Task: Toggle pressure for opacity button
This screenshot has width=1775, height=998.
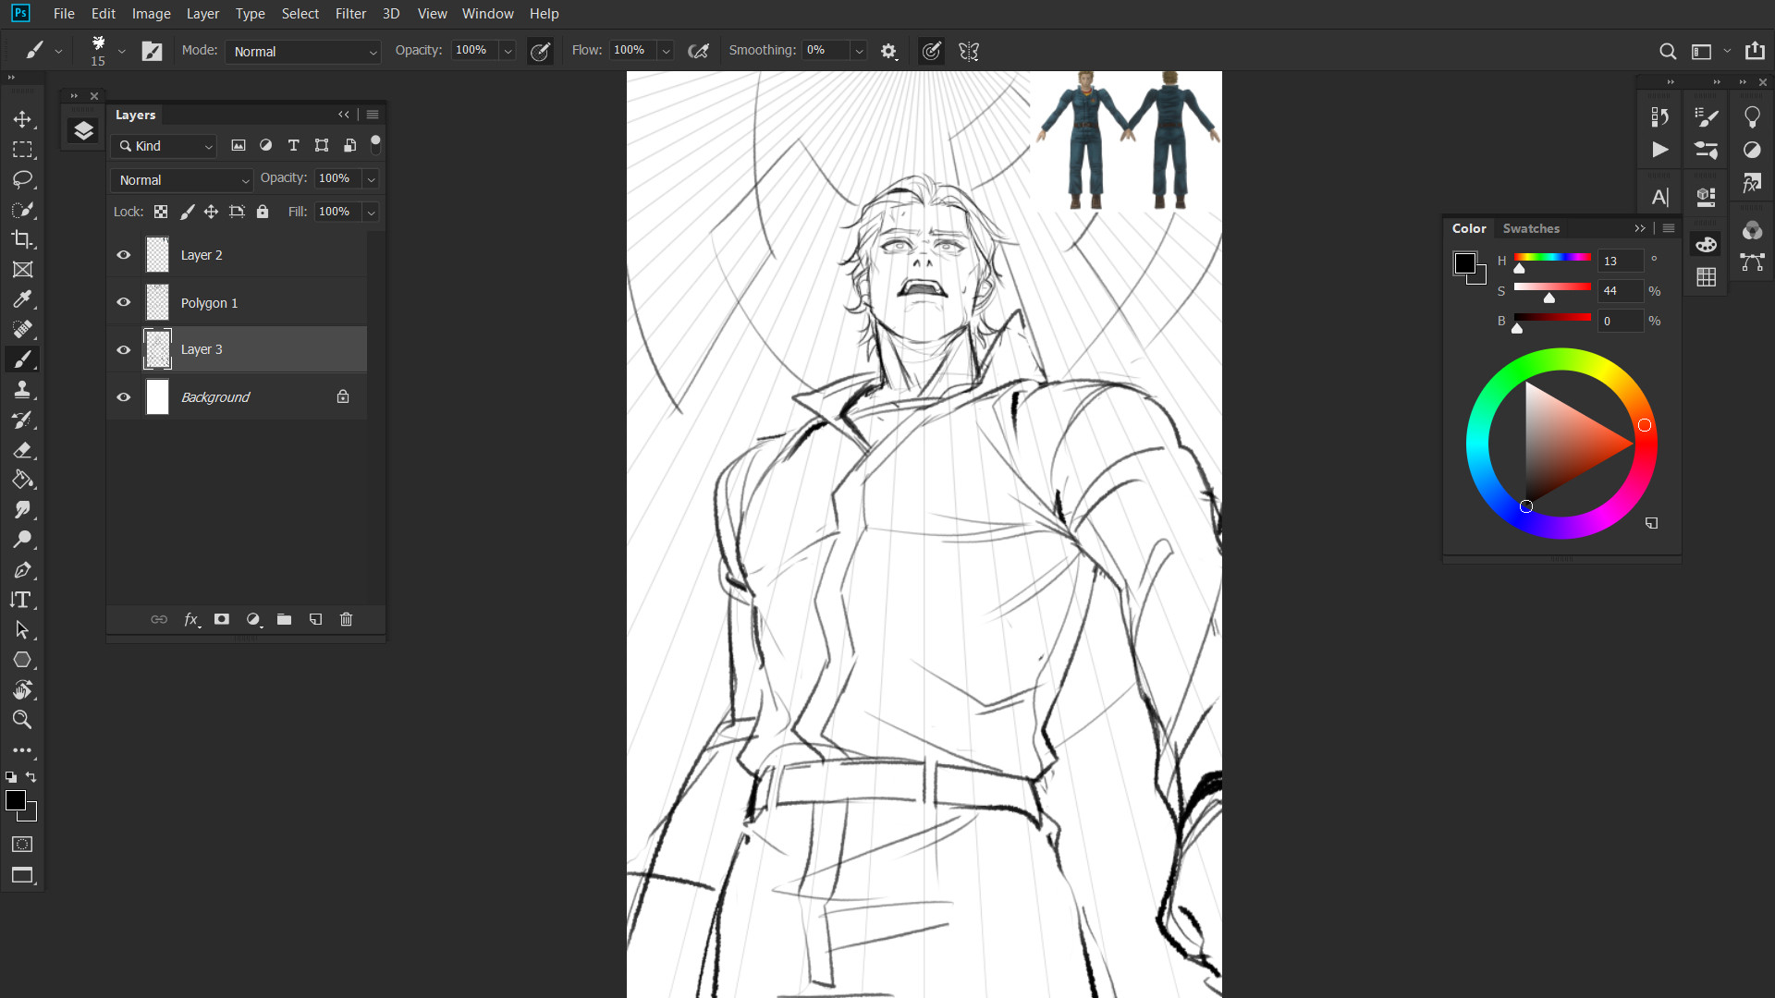Action: pyautogui.click(x=540, y=52)
